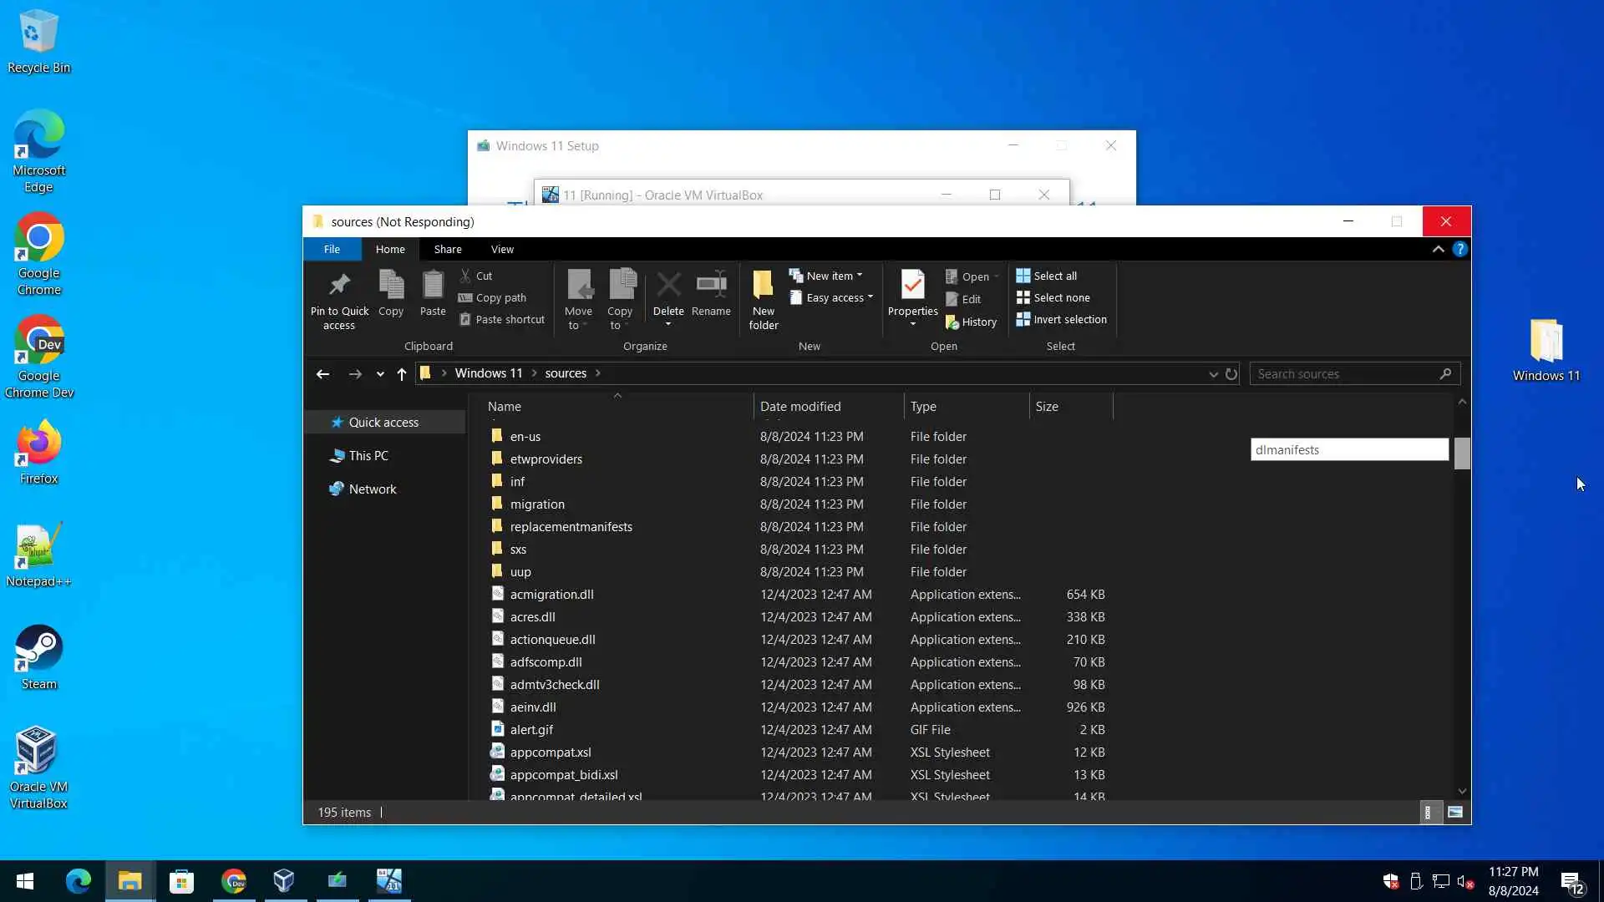Image resolution: width=1604 pixels, height=902 pixels.
Task: Open the File menu tab
Action: [x=332, y=249]
